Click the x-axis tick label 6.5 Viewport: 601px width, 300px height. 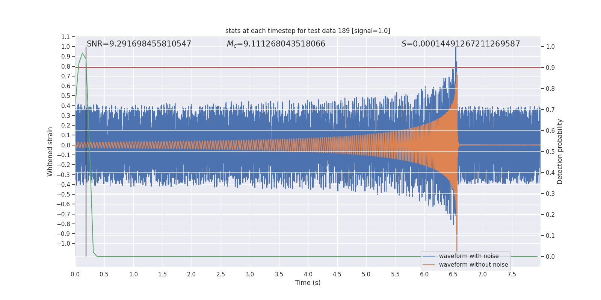pyautogui.click(x=453, y=274)
